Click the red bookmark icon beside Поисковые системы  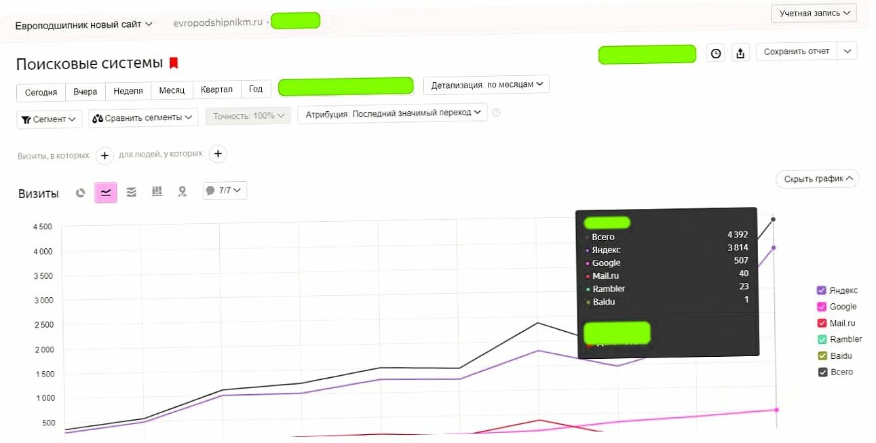(174, 63)
